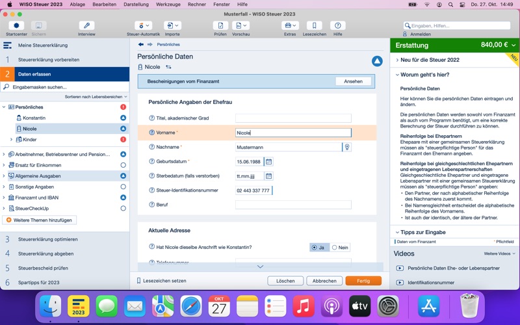Open the Startcenter toolbar icon
The height and width of the screenshot is (325, 520).
(16, 25)
